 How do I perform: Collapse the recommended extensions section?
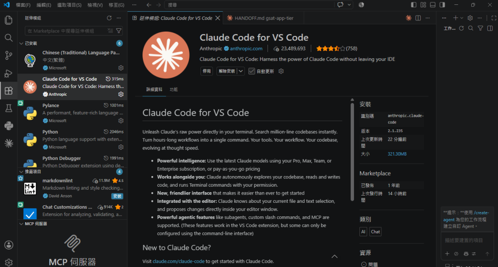21,172
